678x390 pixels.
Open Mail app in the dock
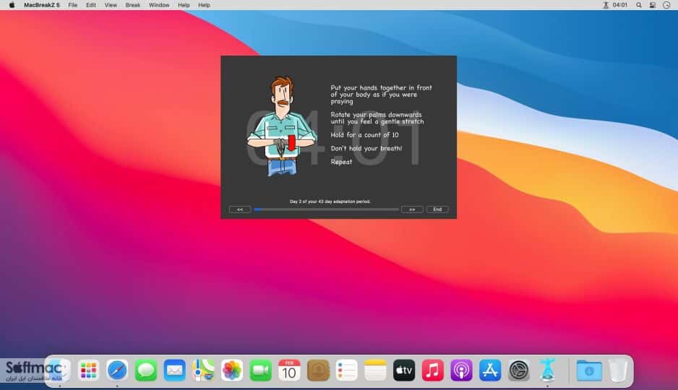pyautogui.click(x=175, y=370)
